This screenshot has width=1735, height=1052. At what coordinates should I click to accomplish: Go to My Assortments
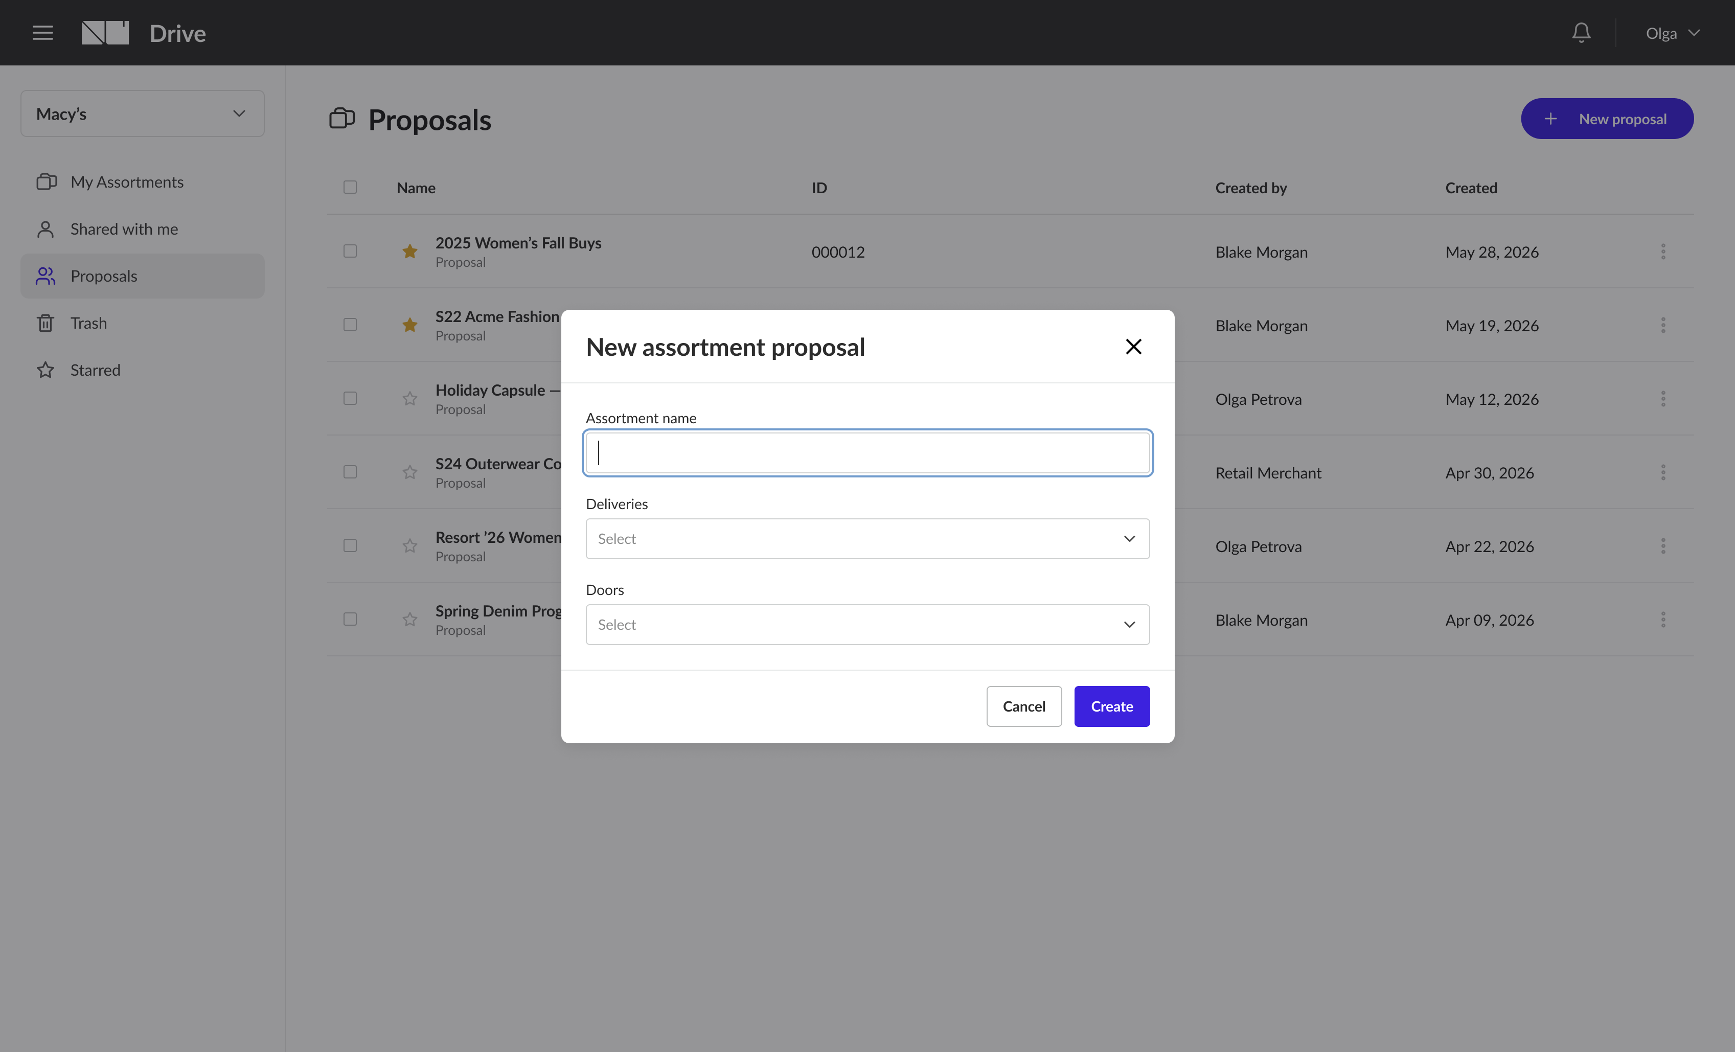(142, 181)
